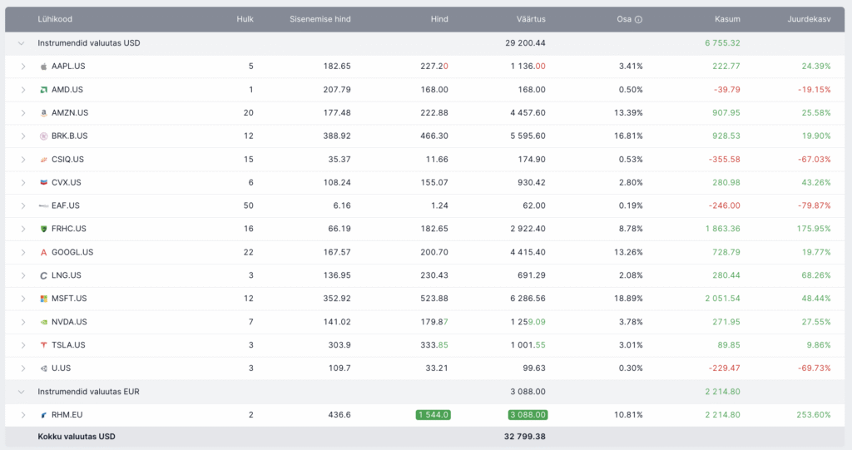The height and width of the screenshot is (450, 852).
Task: Open the MSFT.US ticker link
Action: pyautogui.click(x=69, y=299)
